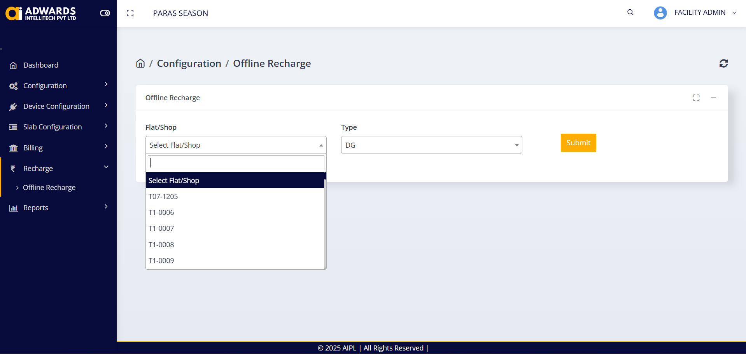Open the search magnifier icon
The image size is (746, 354).
click(630, 12)
